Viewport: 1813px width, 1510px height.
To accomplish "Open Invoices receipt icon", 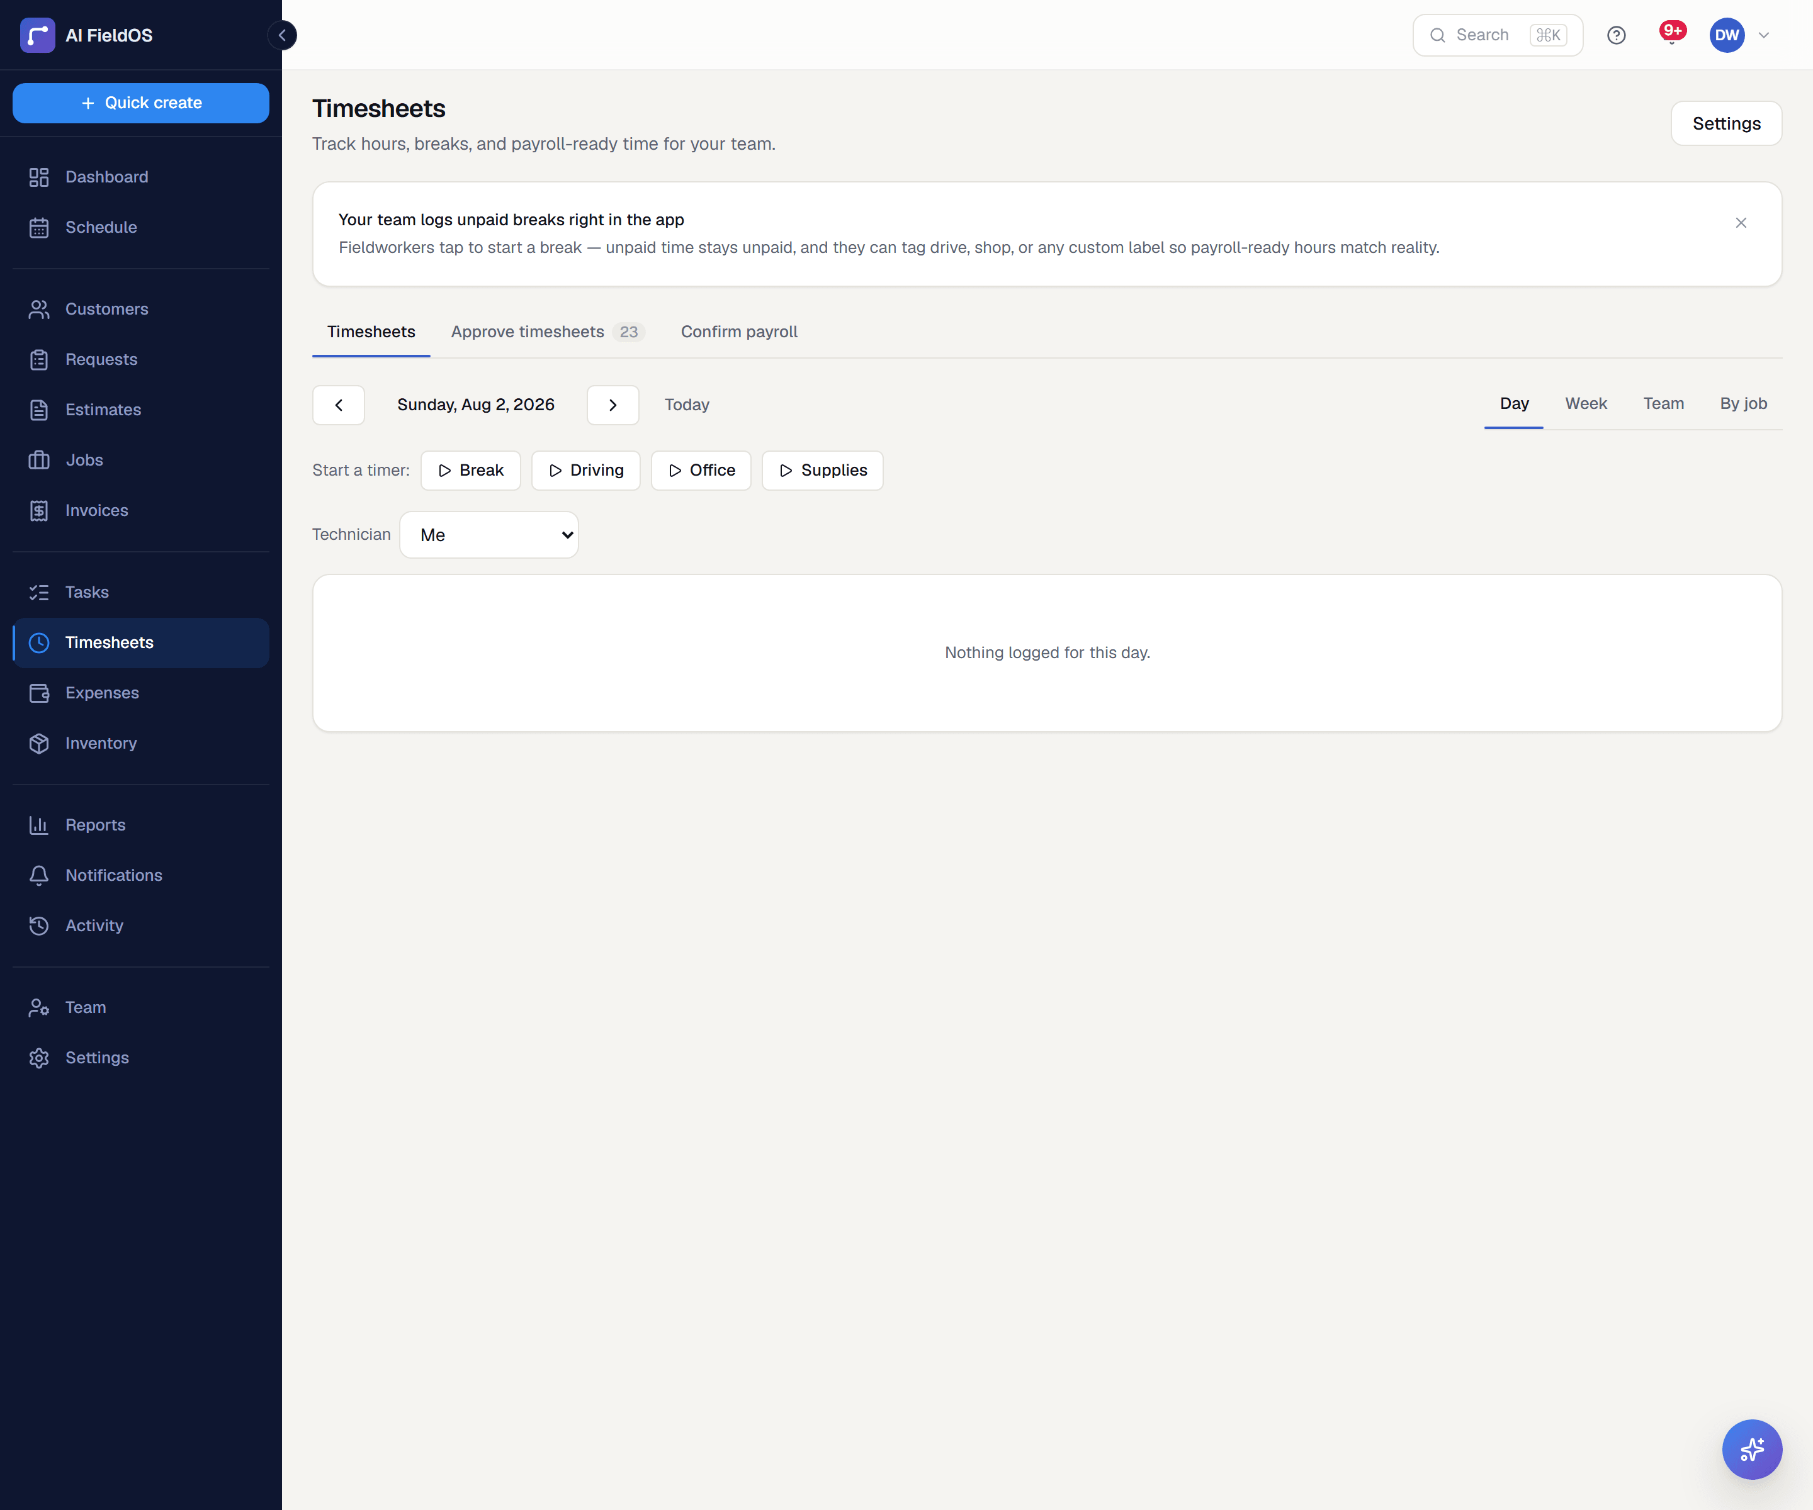I will click(39, 511).
